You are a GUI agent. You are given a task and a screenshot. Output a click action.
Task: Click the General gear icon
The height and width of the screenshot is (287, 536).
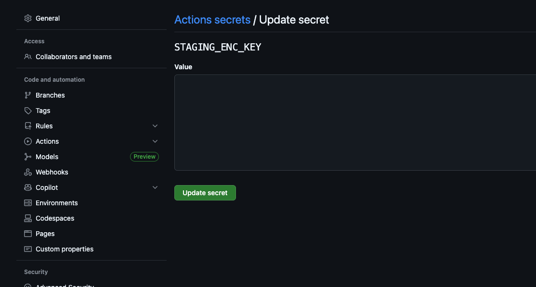point(28,18)
